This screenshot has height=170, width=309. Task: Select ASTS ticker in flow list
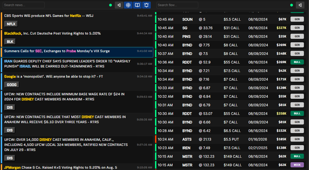[x=187, y=139]
